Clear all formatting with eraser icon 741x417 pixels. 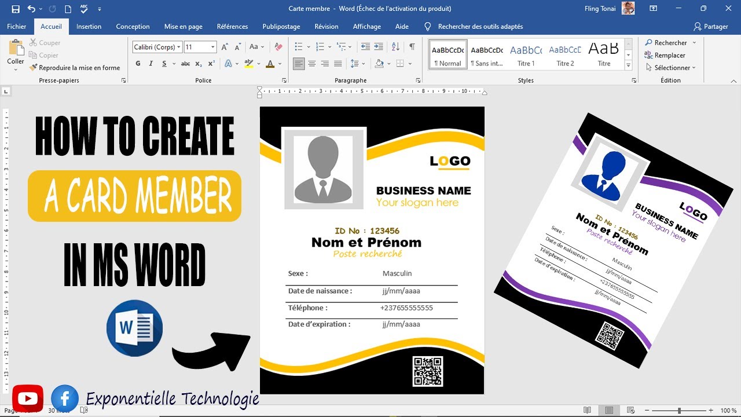pos(278,47)
